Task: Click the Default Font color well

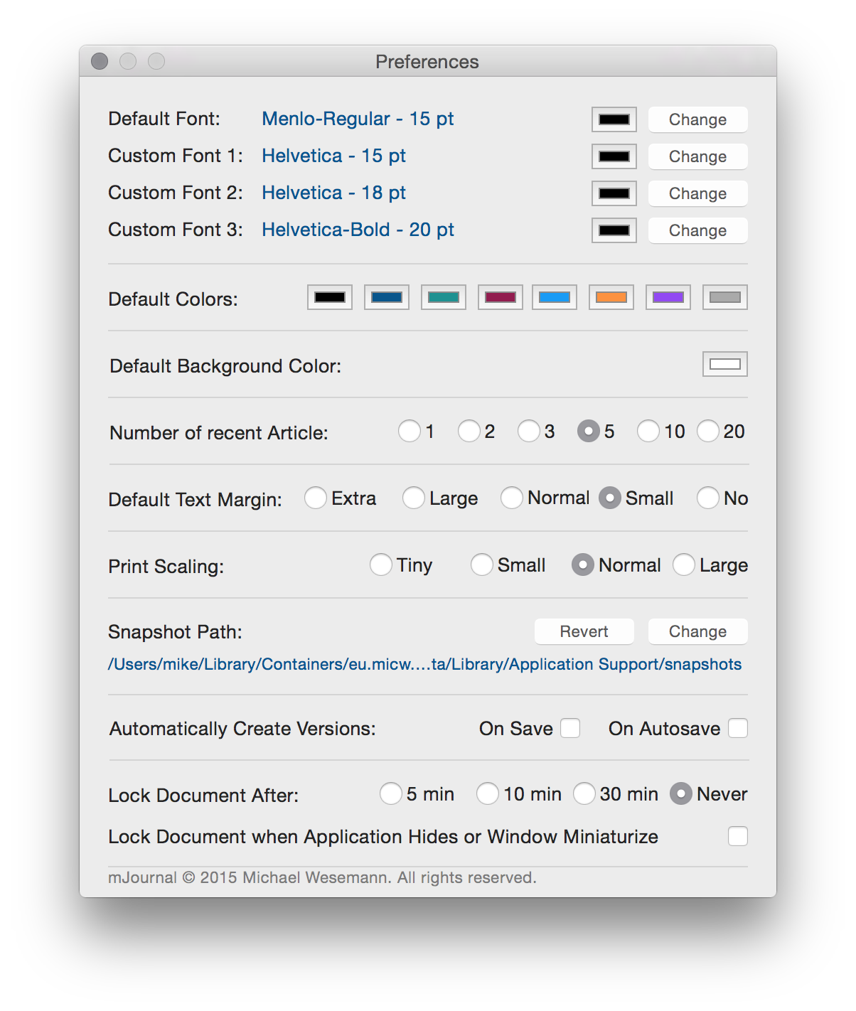Action: [614, 119]
